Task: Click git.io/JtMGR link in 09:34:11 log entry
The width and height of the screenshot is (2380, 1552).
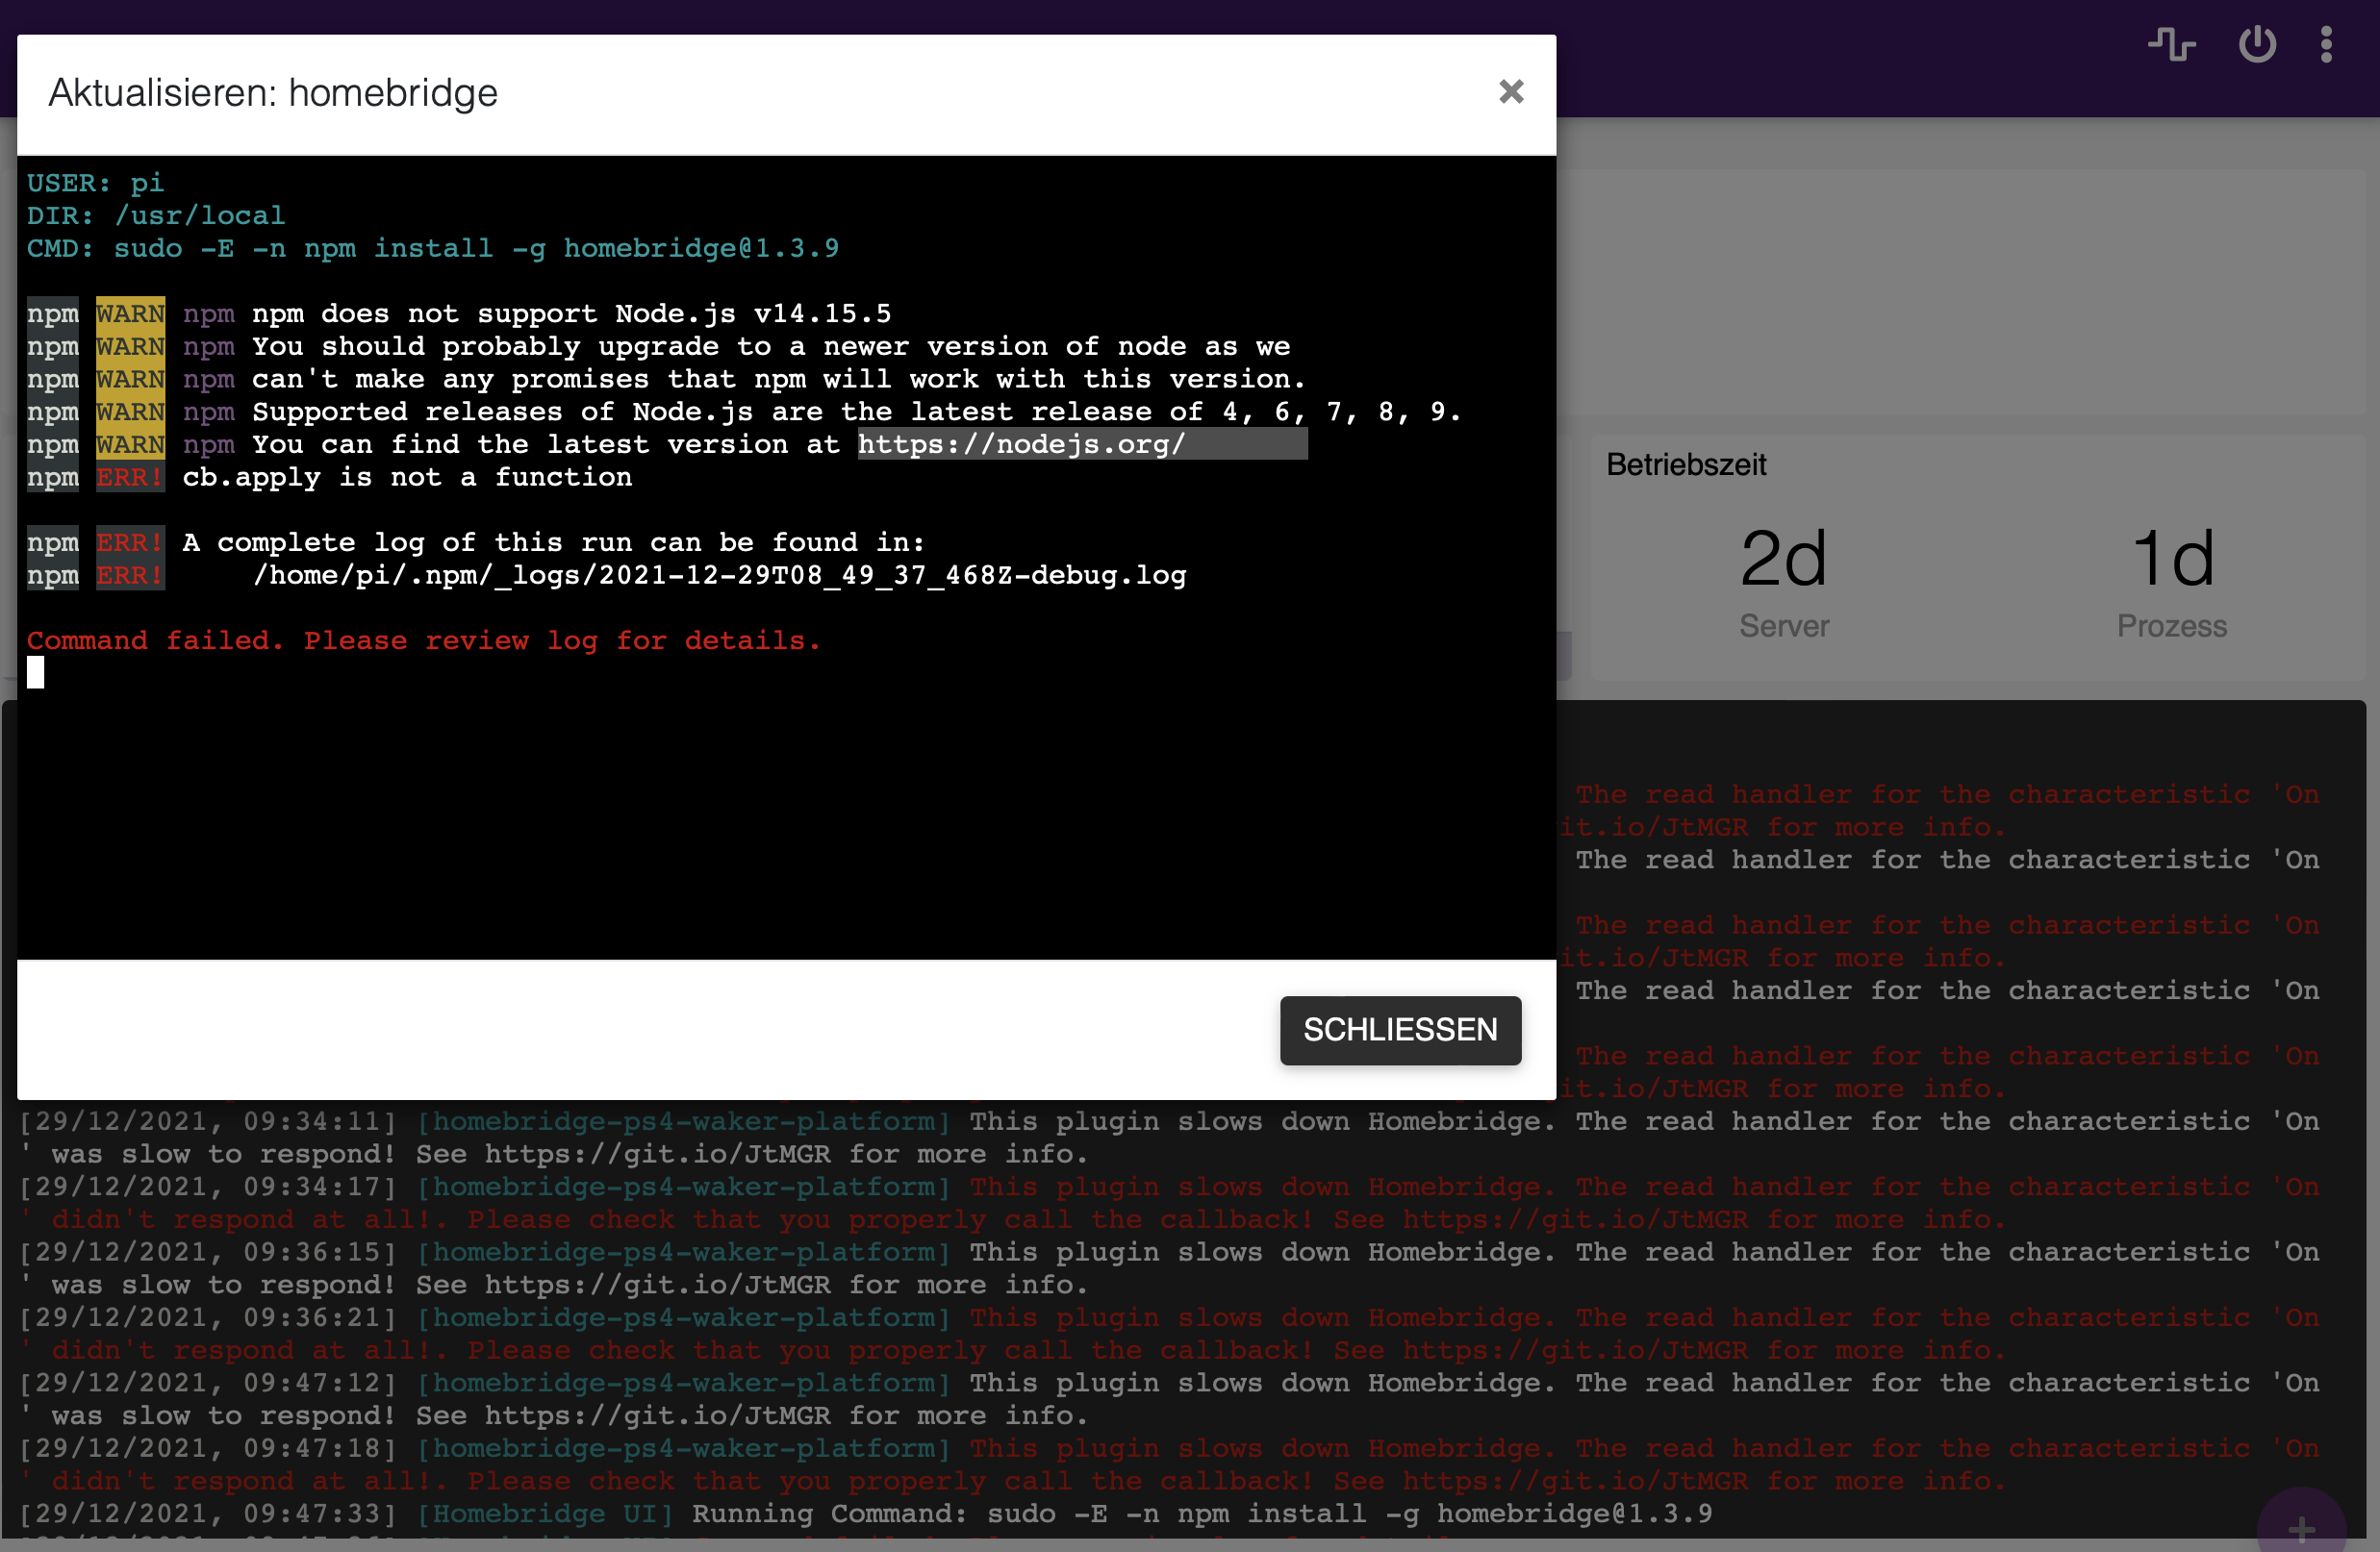Action: click(x=657, y=1154)
